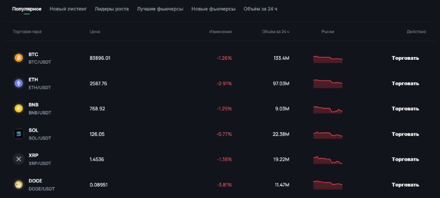Image resolution: width=440 pixels, height=198 pixels.
Task: Open the SOL/USDT trading pair
Action: pyautogui.click(x=40, y=138)
